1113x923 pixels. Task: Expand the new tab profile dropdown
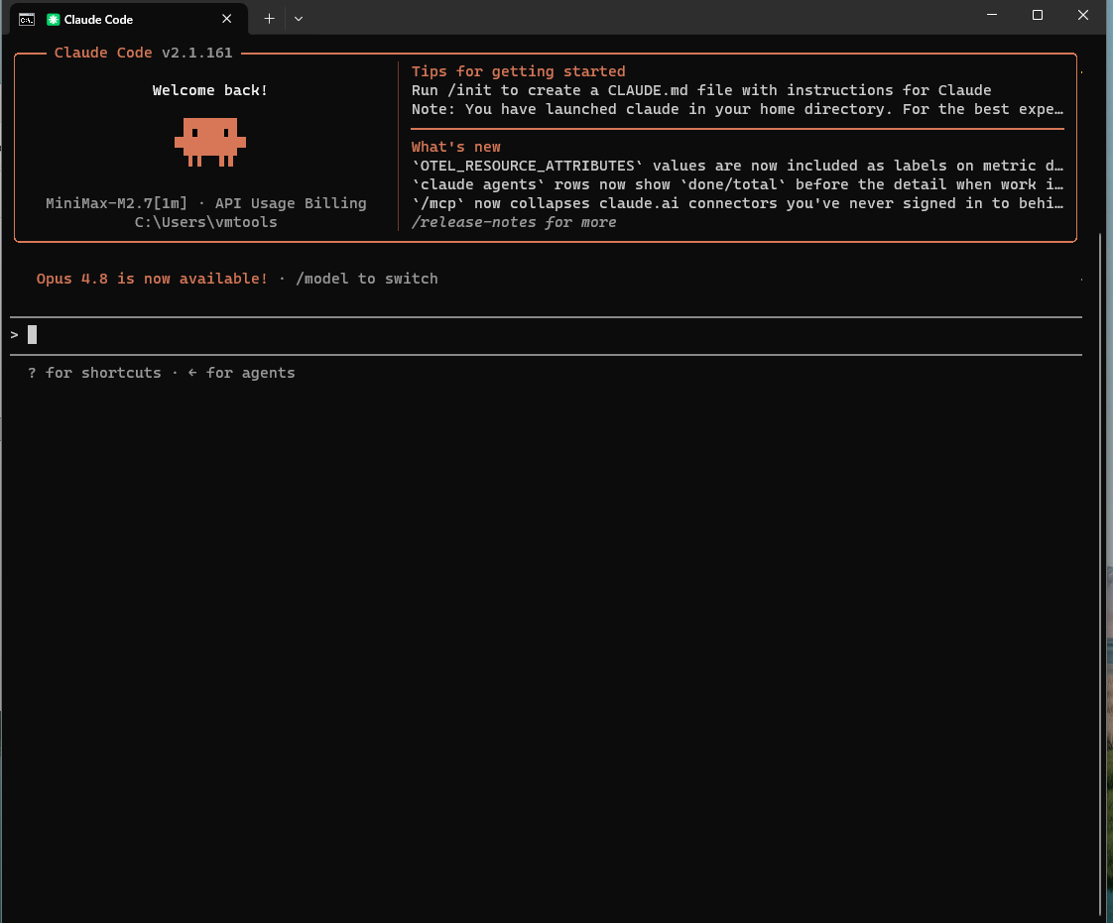click(299, 19)
